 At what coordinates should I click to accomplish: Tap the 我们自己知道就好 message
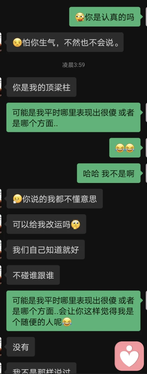[x=46, y=250]
